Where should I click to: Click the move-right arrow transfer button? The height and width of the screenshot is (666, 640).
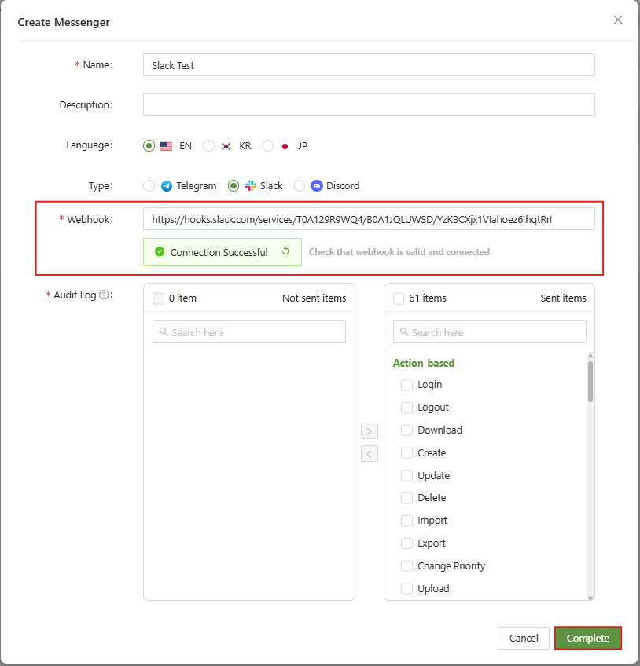(x=370, y=431)
